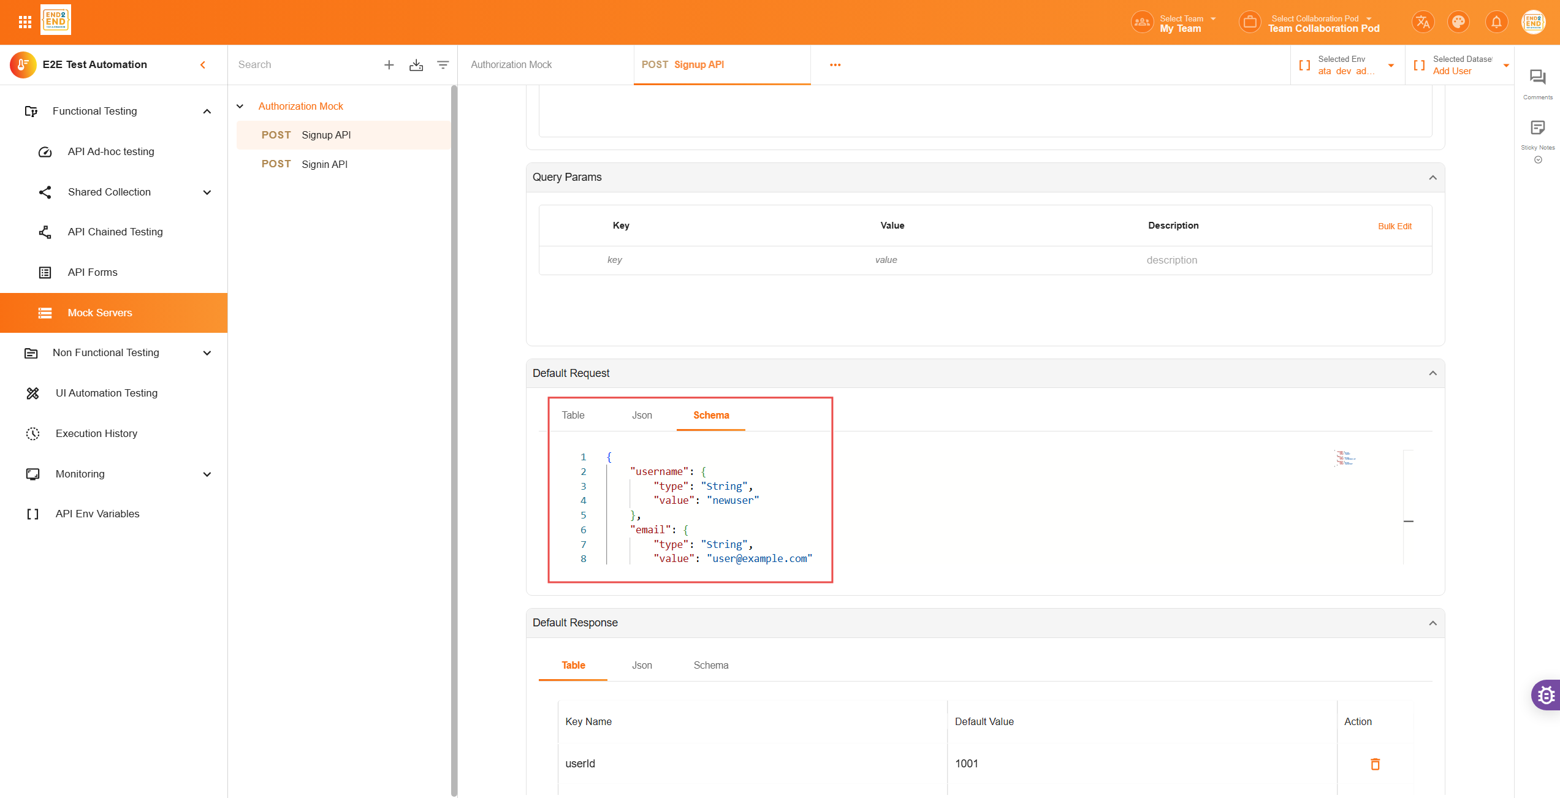1560x798 pixels.
Task: Switch Default Request to Json tab
Action: [642, 416]
